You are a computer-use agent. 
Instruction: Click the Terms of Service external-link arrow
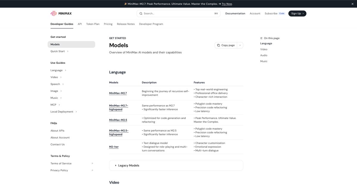point(92,164)
